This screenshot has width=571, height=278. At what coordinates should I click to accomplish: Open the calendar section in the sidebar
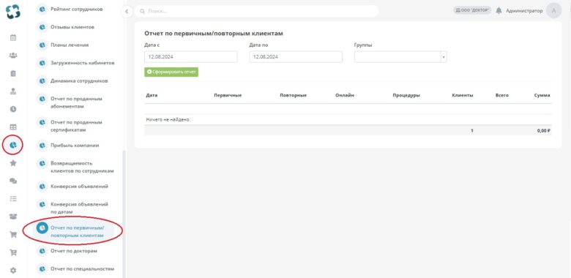pos(13,37)
